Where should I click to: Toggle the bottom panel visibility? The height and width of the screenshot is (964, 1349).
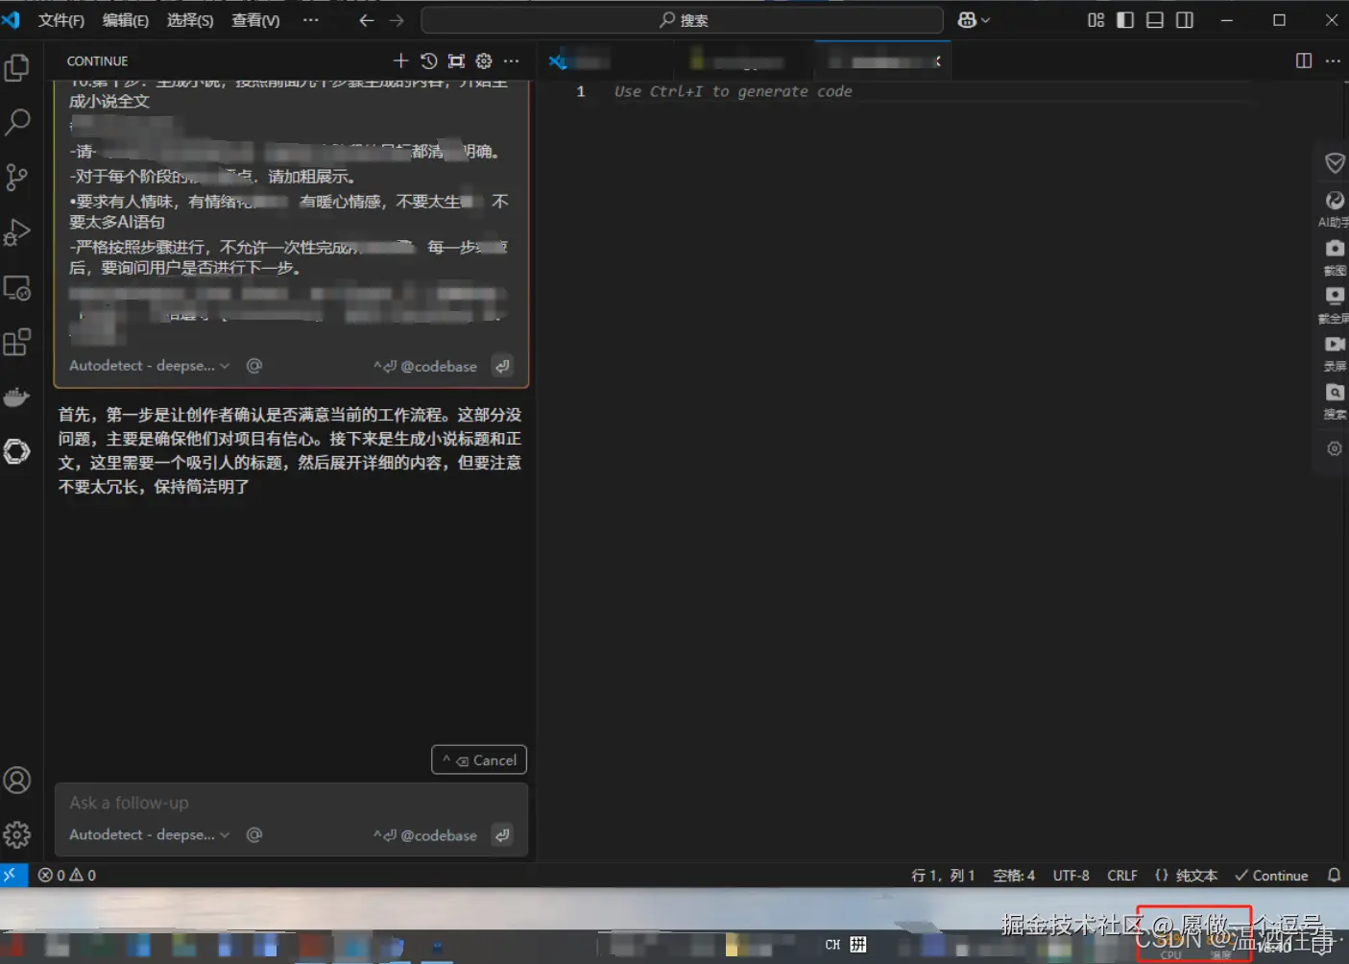coord(1155,20)
